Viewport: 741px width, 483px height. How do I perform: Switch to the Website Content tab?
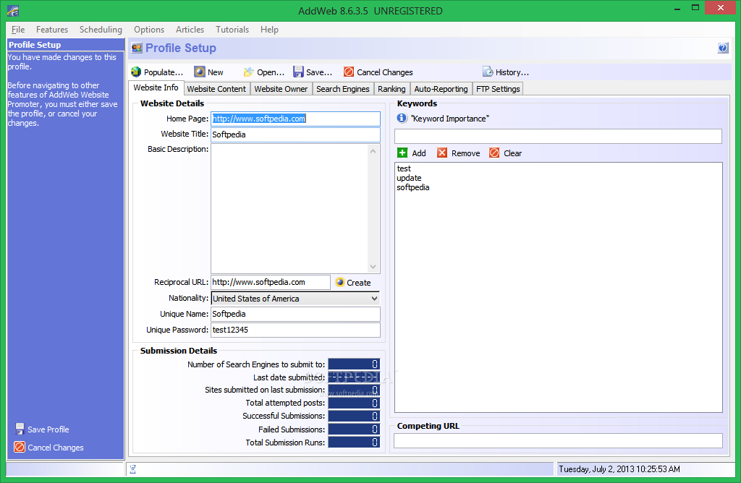click(216, 89)
